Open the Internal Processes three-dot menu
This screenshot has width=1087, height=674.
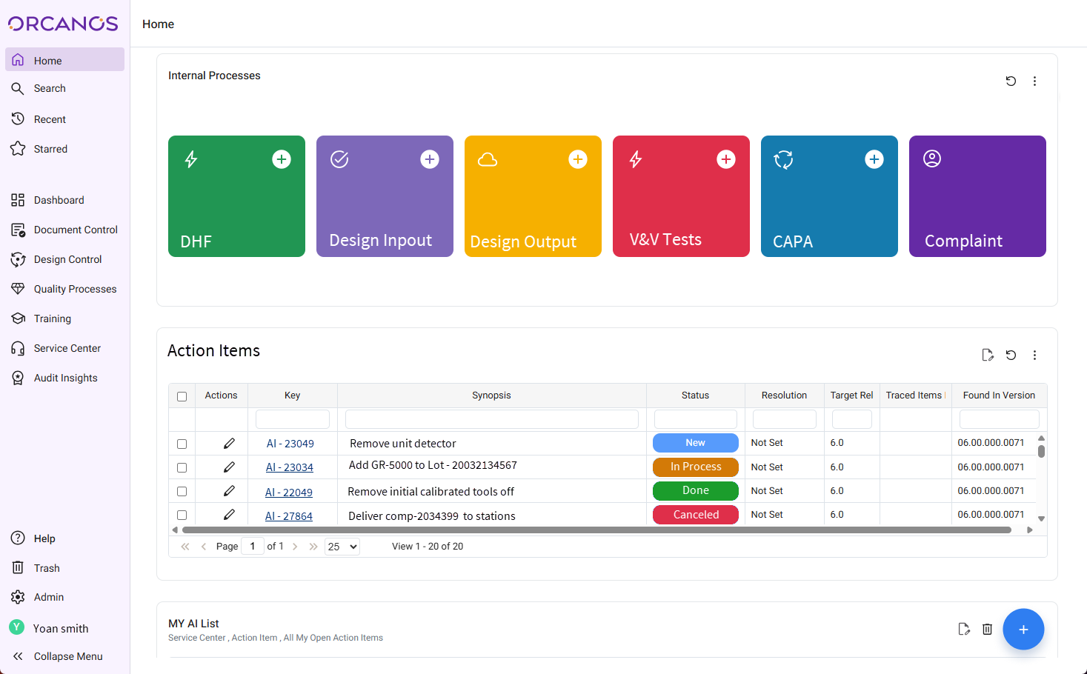coord(1034,81)
